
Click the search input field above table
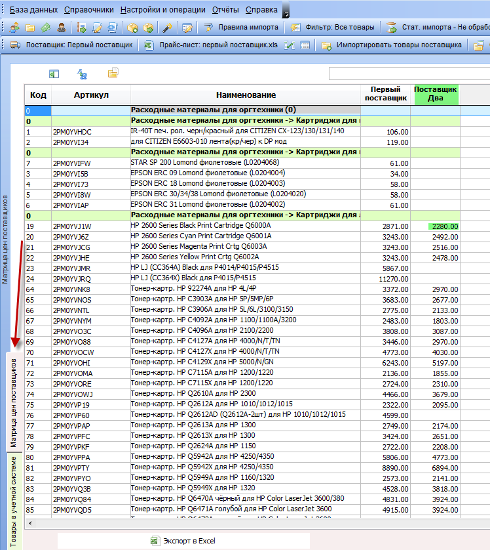[x=409, y=74]
